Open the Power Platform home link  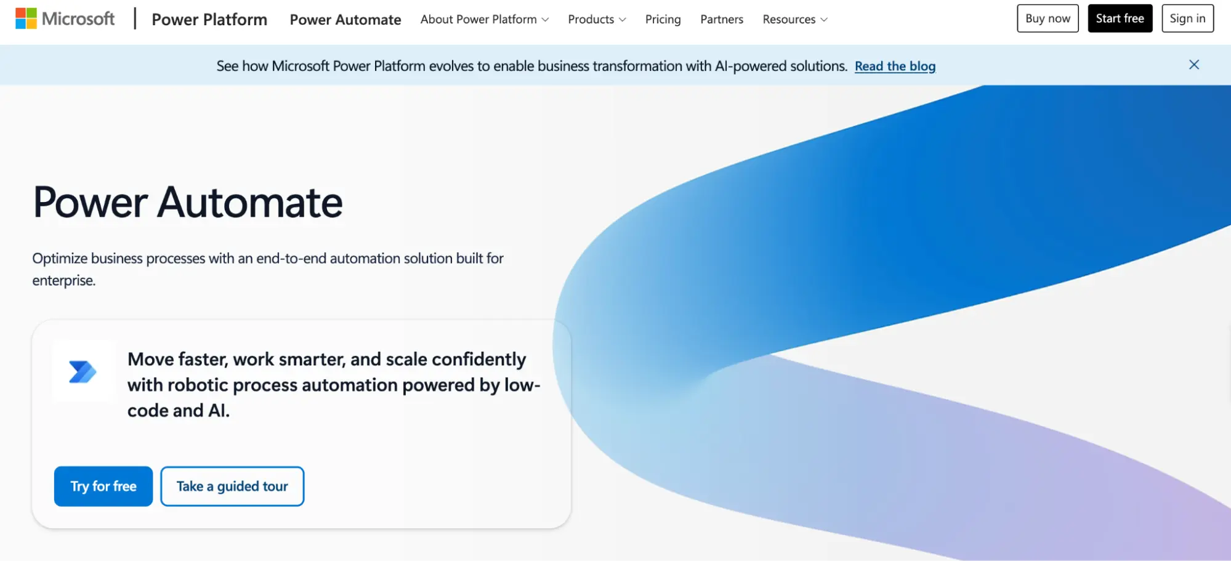[x=209, y=20]
